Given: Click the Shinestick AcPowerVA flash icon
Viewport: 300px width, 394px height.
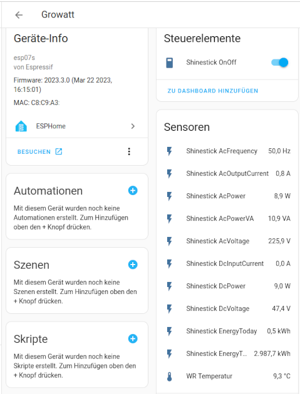Looking at the screenshot, I should [169, 219].
